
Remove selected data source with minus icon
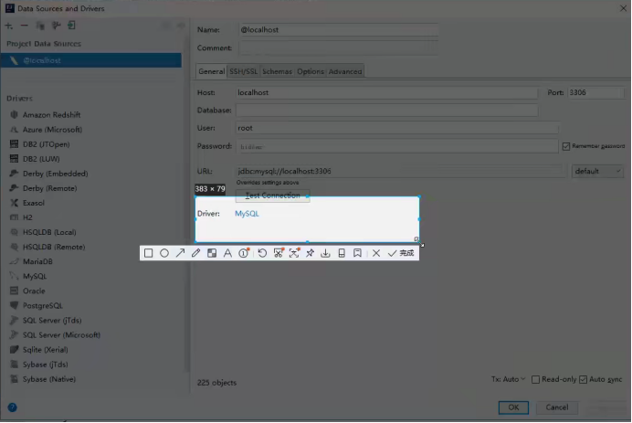click(x=24, y=26)
